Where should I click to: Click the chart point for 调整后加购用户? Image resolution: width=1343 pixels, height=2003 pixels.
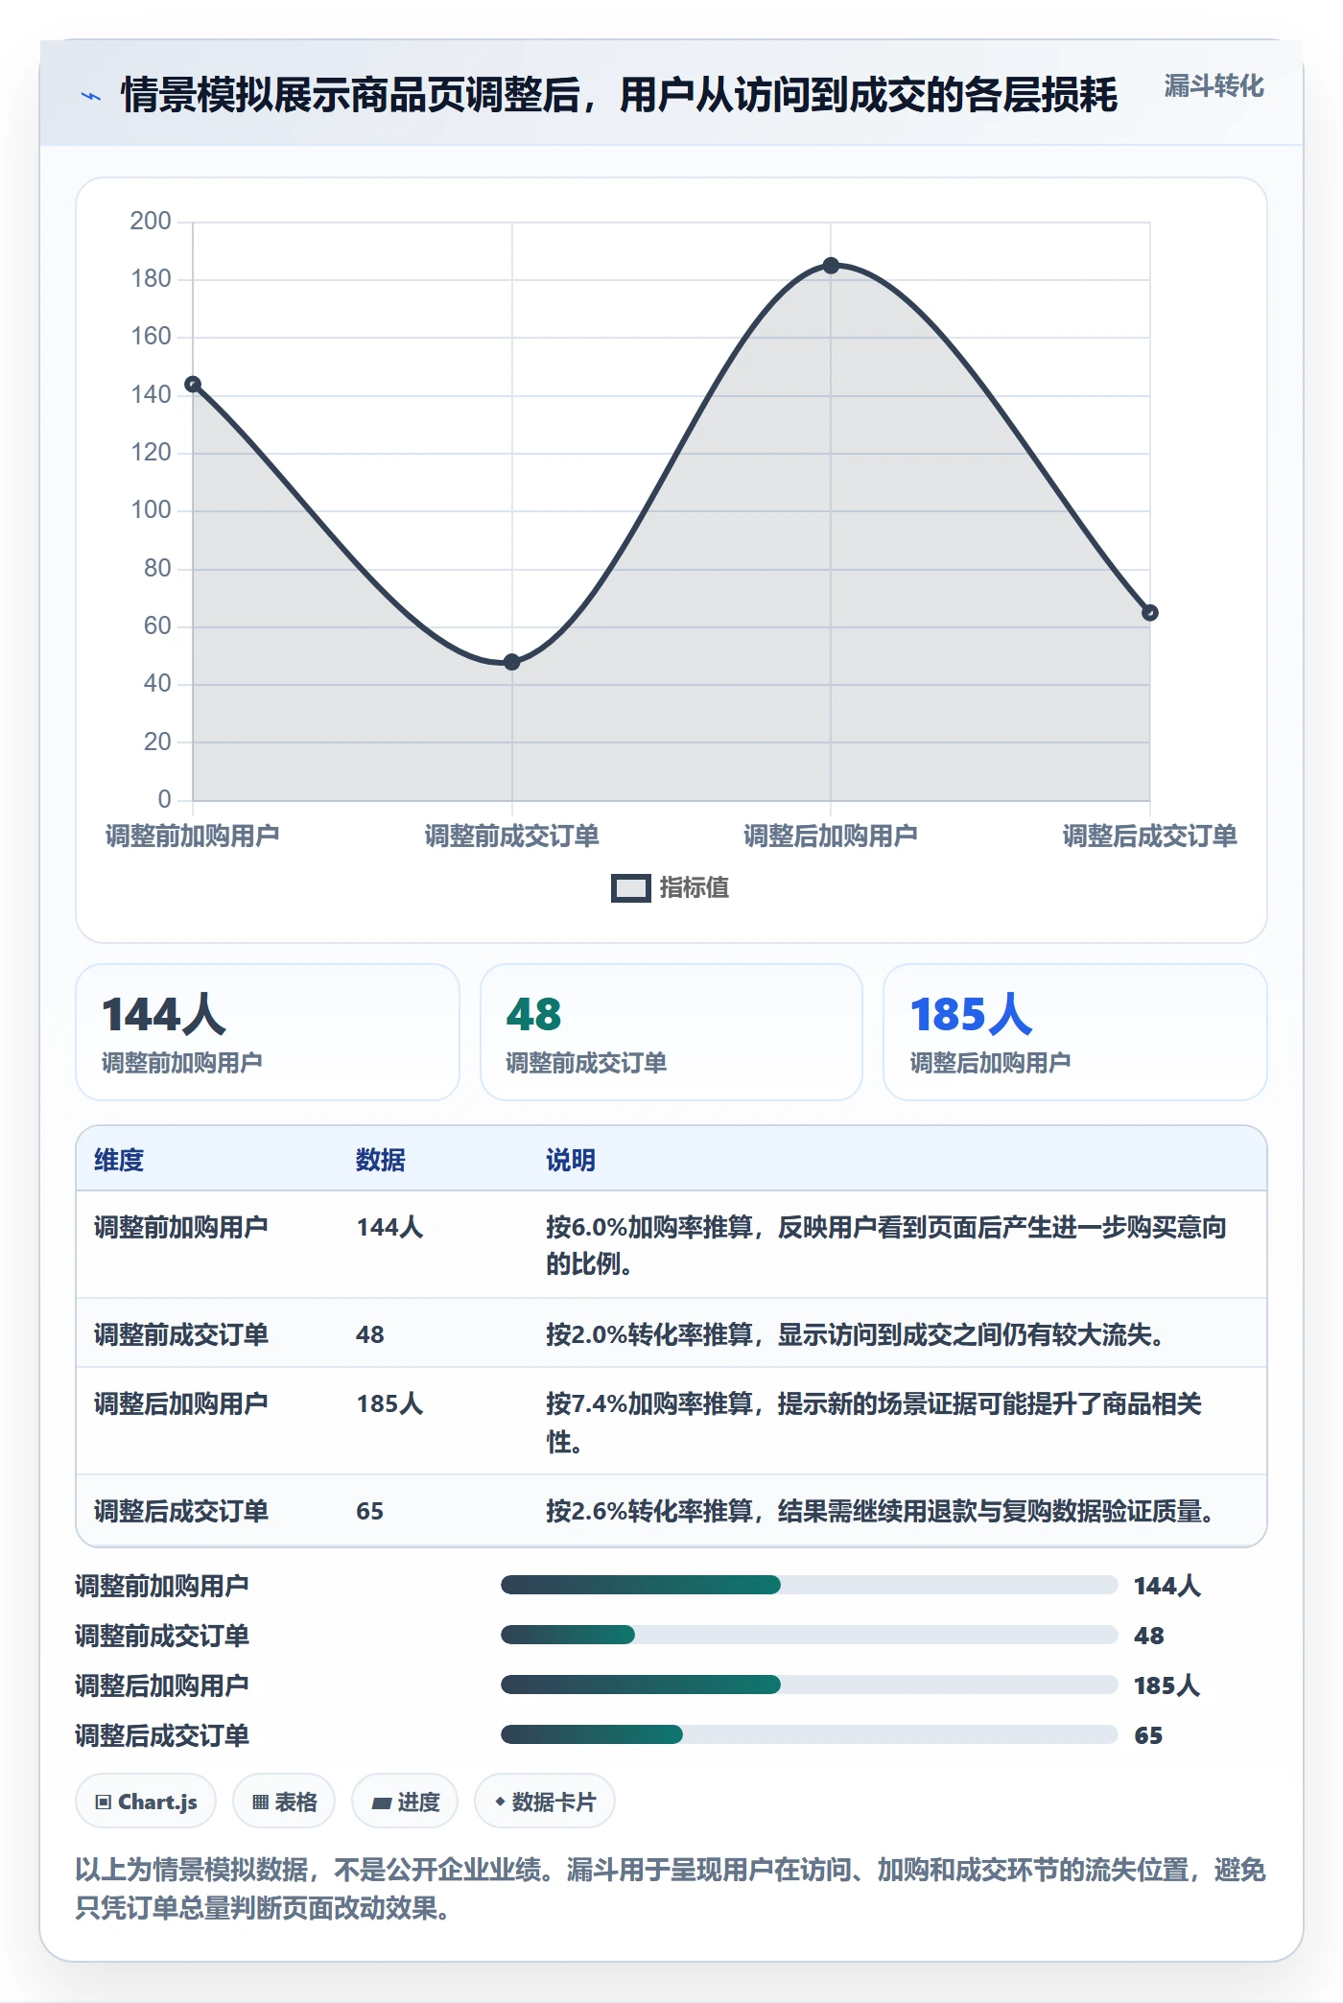tap(831, 266)
